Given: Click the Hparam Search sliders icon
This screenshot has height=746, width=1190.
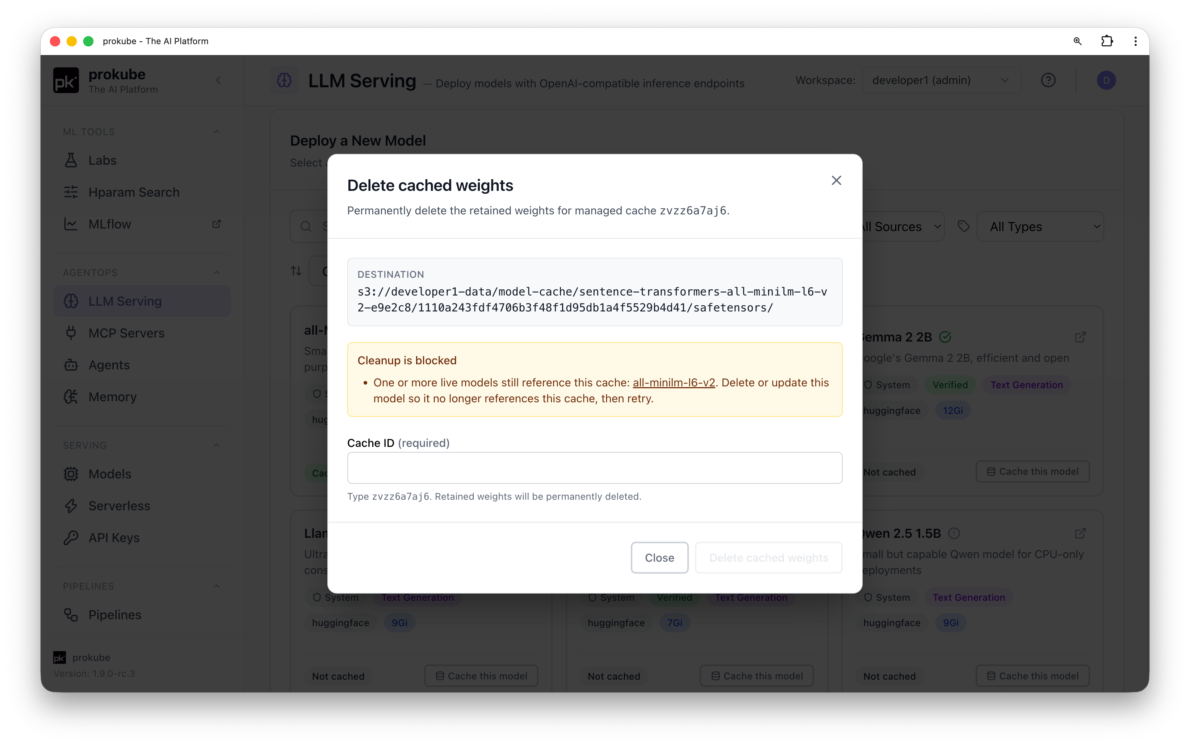Looking at the screenshot, I should (71, 192).
